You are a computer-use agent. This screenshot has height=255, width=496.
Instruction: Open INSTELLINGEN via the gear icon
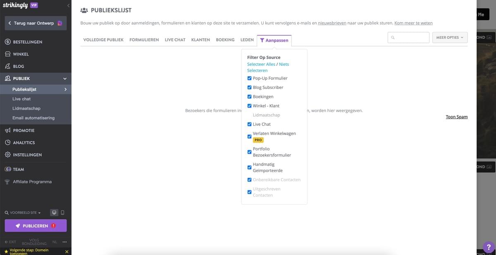tap(7, 154)
